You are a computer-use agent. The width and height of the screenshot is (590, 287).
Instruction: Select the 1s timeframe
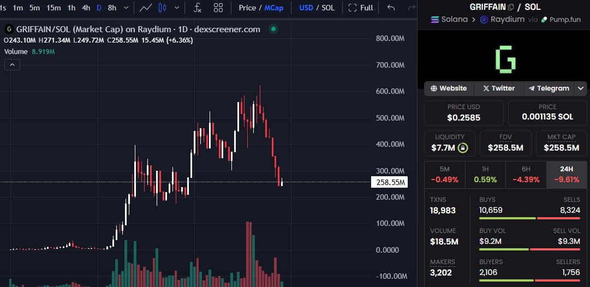coord(3,8)
